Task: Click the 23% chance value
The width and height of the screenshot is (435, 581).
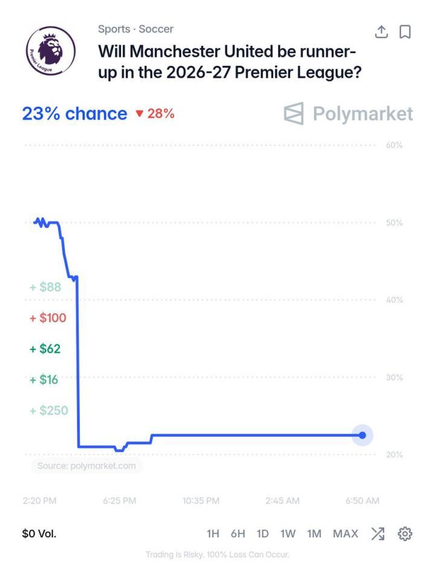Action: 74,113
